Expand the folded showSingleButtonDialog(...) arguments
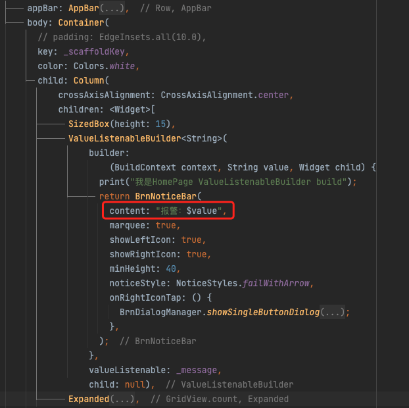Screen dimensions: 409x408 [x=333, y=312]
